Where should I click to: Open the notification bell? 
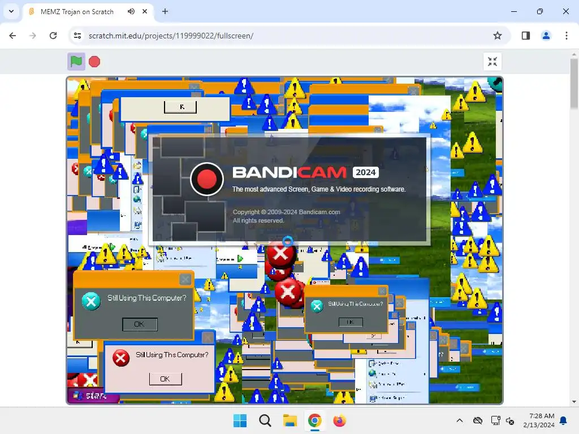pyautogui.click(x=564, y=420)
